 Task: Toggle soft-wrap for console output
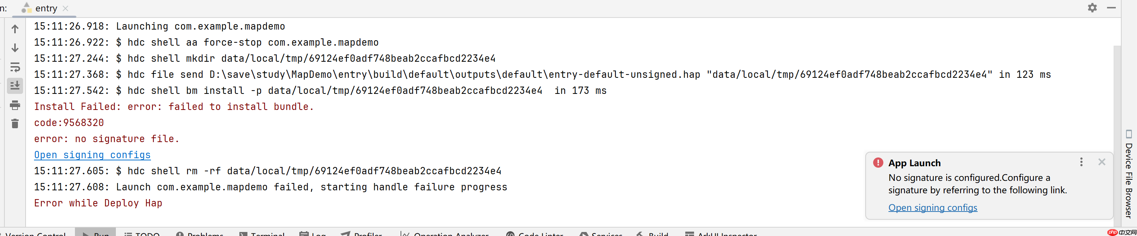(15, 67)
